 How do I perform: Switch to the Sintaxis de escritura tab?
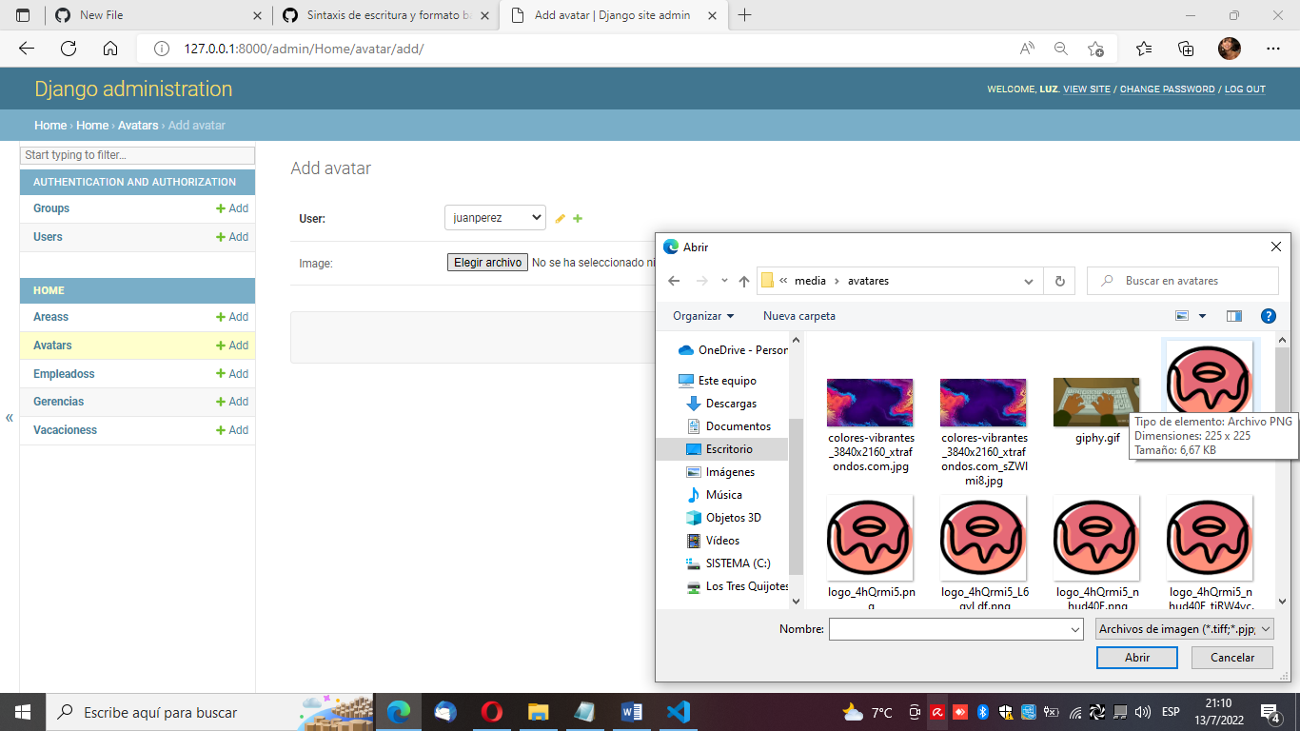[385, 15]
